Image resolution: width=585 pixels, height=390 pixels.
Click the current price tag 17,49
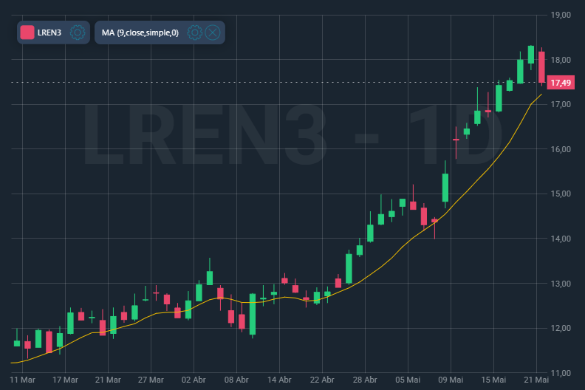(561, 83)
